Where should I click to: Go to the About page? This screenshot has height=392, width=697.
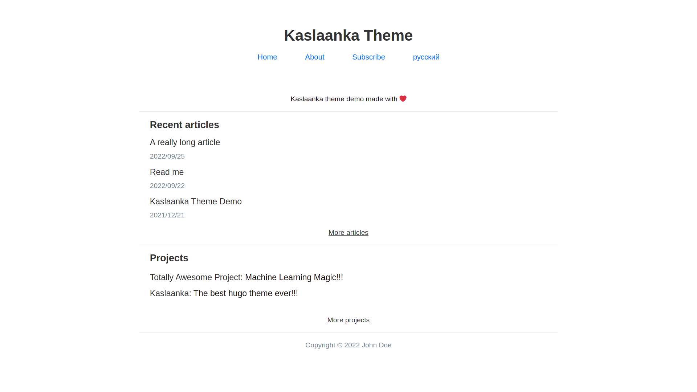coord(314,57)
